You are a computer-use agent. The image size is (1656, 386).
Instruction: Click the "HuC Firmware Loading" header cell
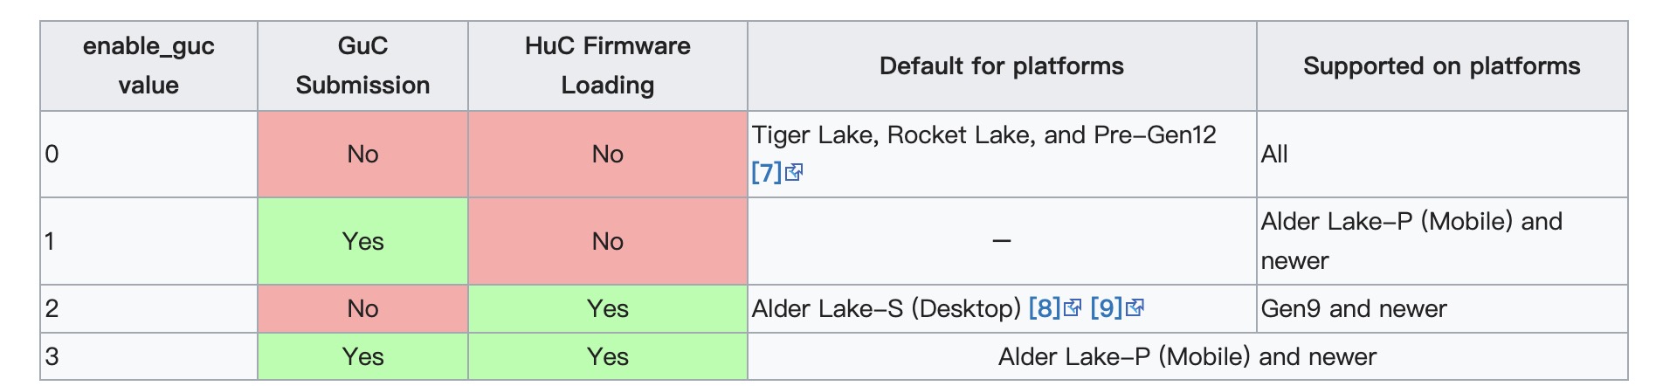pyautogui.click(x=607, y=65)
